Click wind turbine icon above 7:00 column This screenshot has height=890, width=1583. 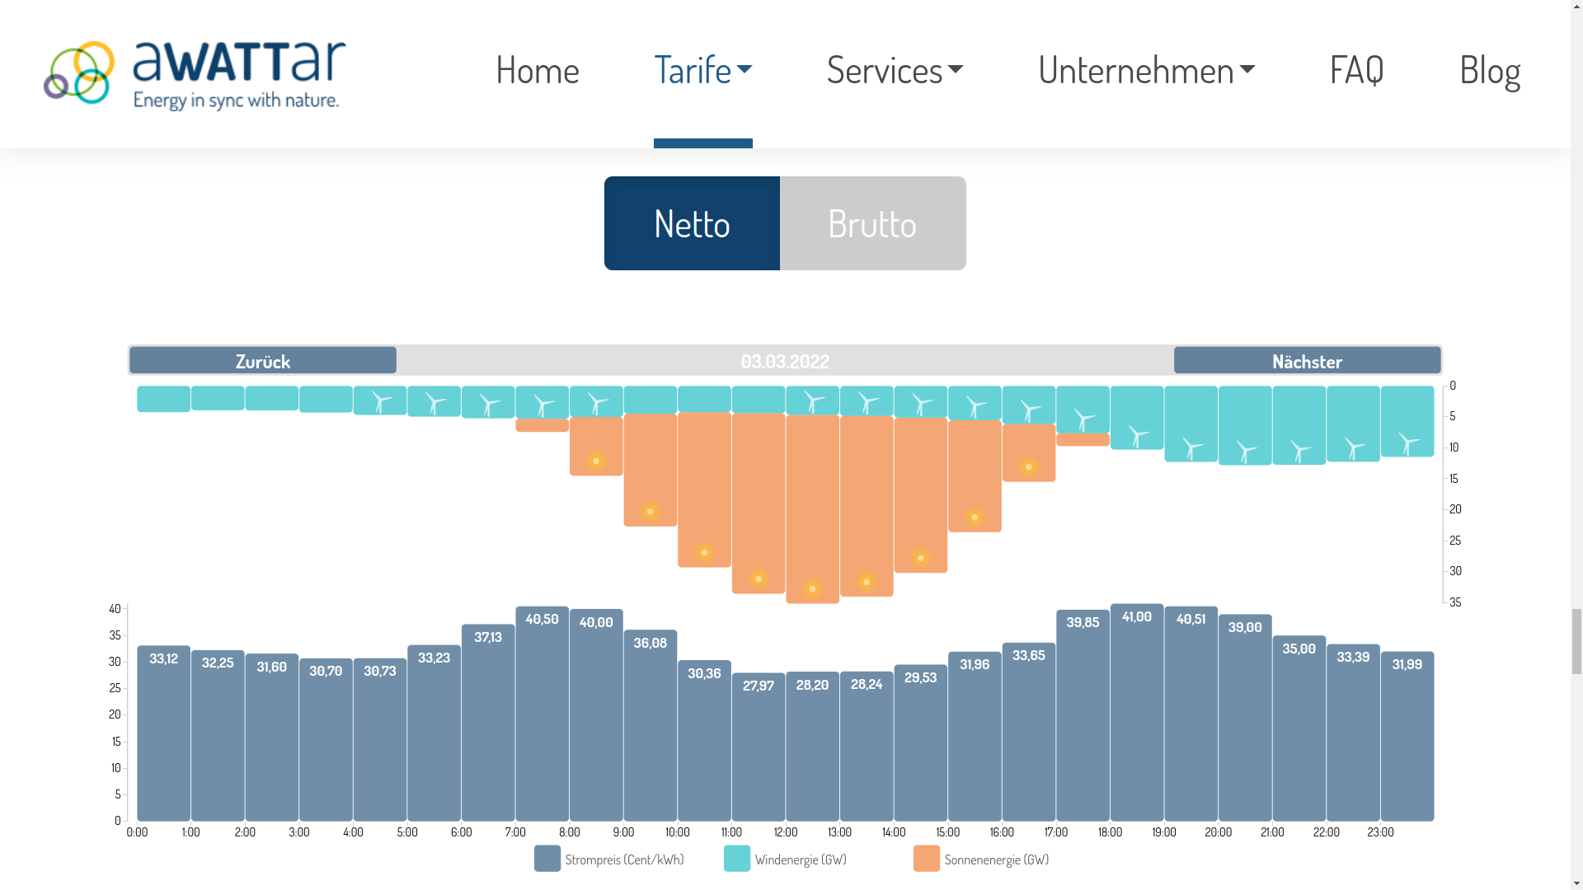543,405
